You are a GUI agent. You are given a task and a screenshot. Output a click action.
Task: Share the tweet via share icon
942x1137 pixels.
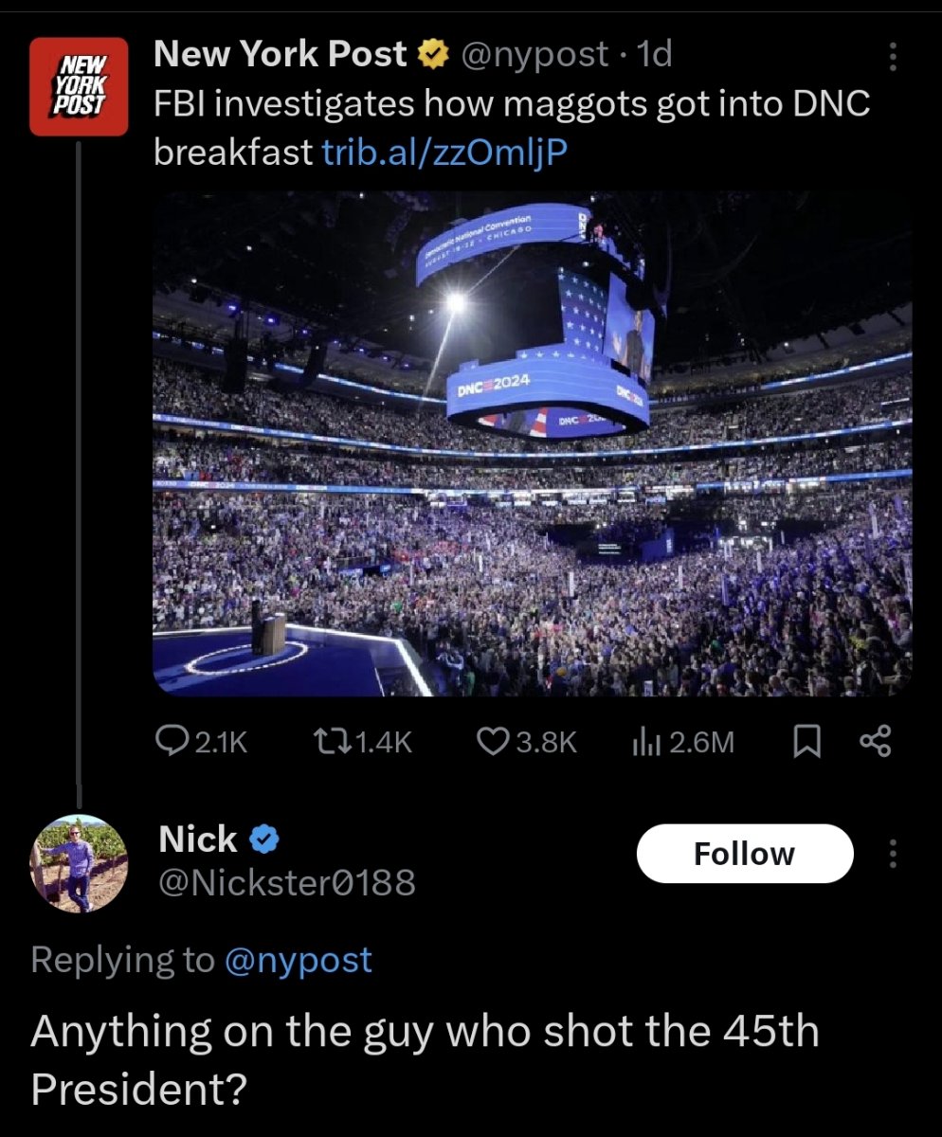[875, 742]
